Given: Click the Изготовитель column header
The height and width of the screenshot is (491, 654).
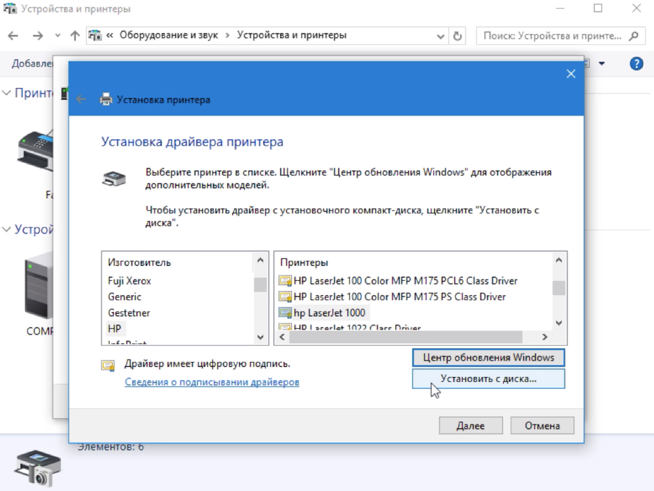Looking at the screenshot, I should 139,262.
